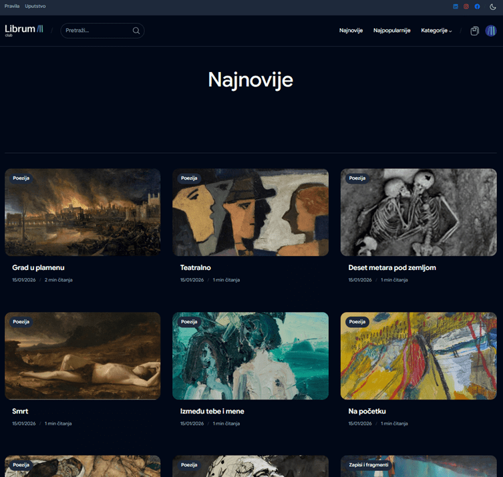Open the Grad u plamenu thumbnail
Screen dimensions: 503x477
[82, 214]
